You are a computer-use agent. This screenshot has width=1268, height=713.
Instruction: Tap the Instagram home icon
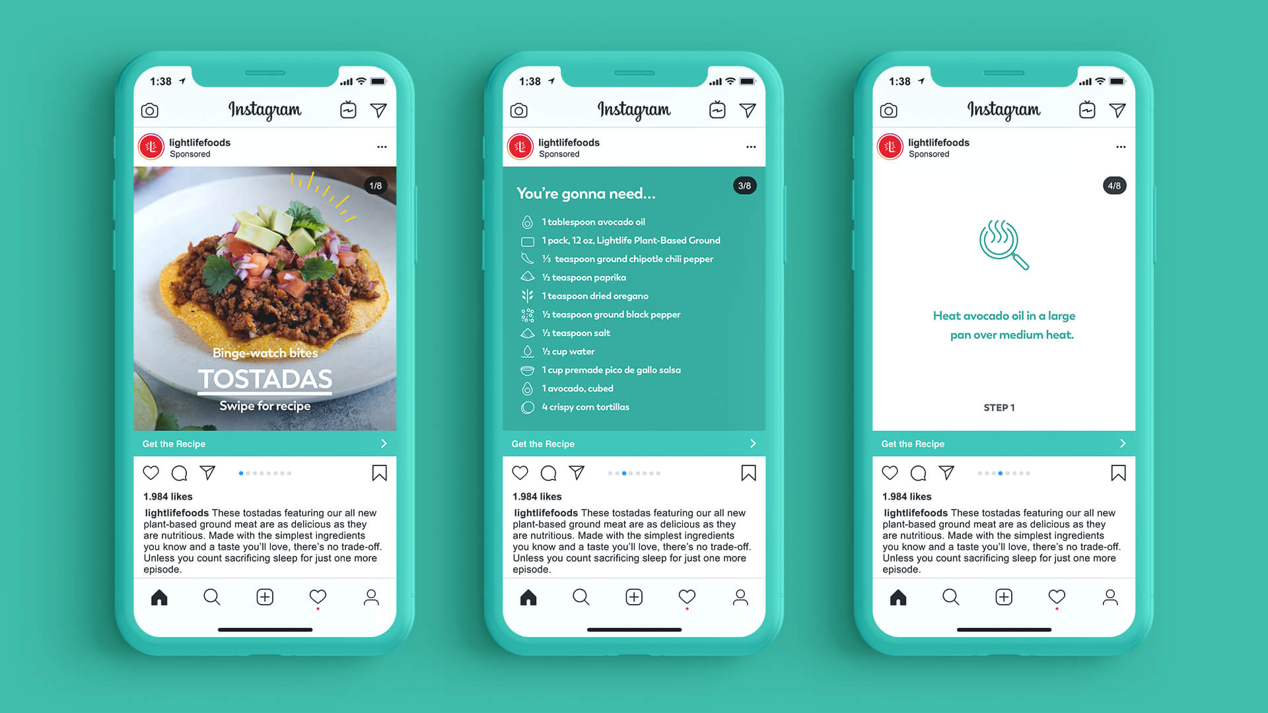(x=162, y=599)
